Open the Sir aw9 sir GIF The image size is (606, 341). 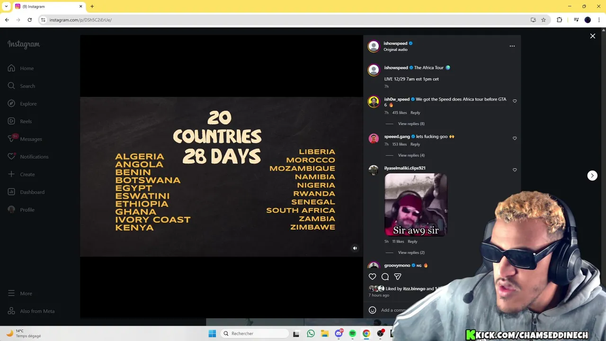pos(416,205)
